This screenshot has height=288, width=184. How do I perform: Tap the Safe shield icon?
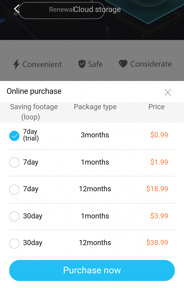click(x=82, y=64)
